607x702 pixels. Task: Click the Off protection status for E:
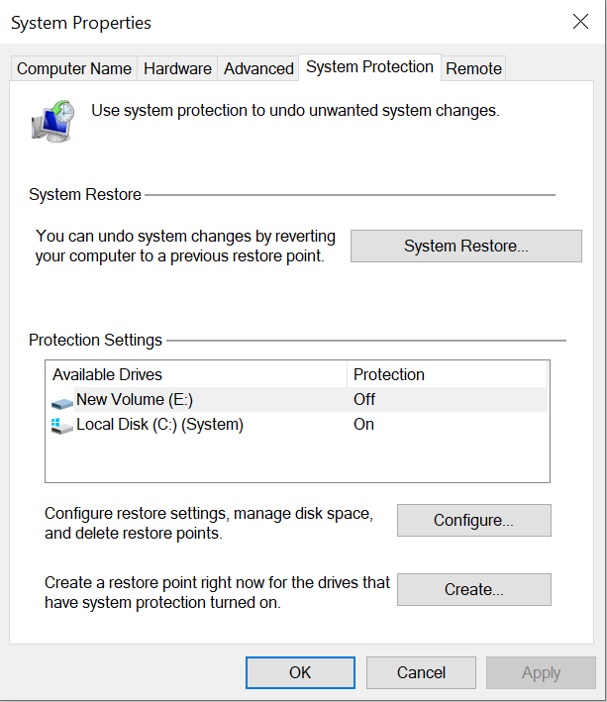coord(364,400)
